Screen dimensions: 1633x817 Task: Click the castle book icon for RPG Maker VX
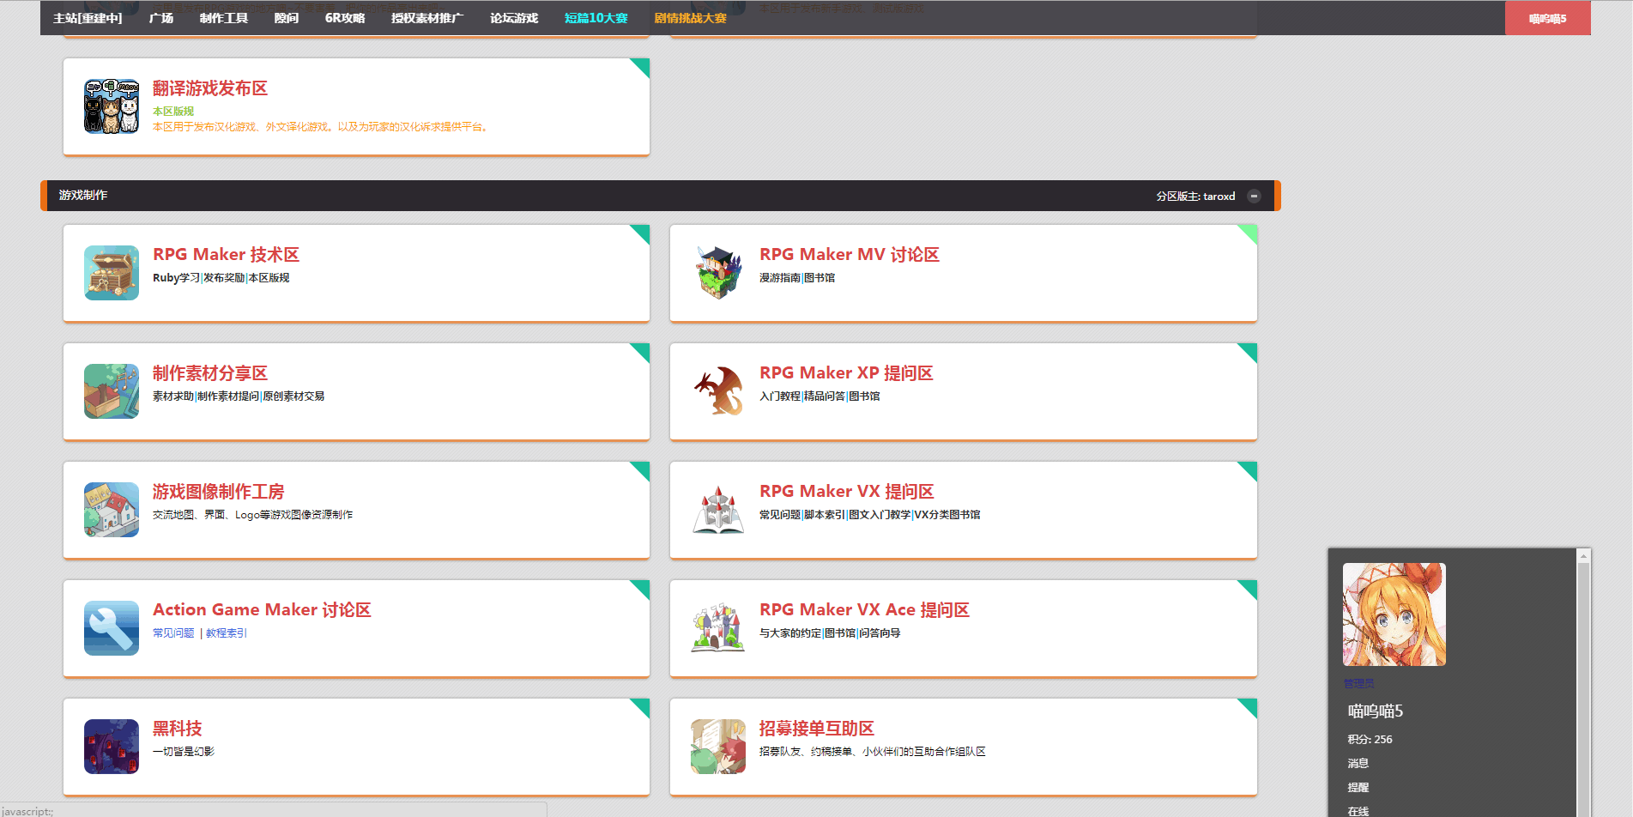pyautogui.click(x=718, y=510)
